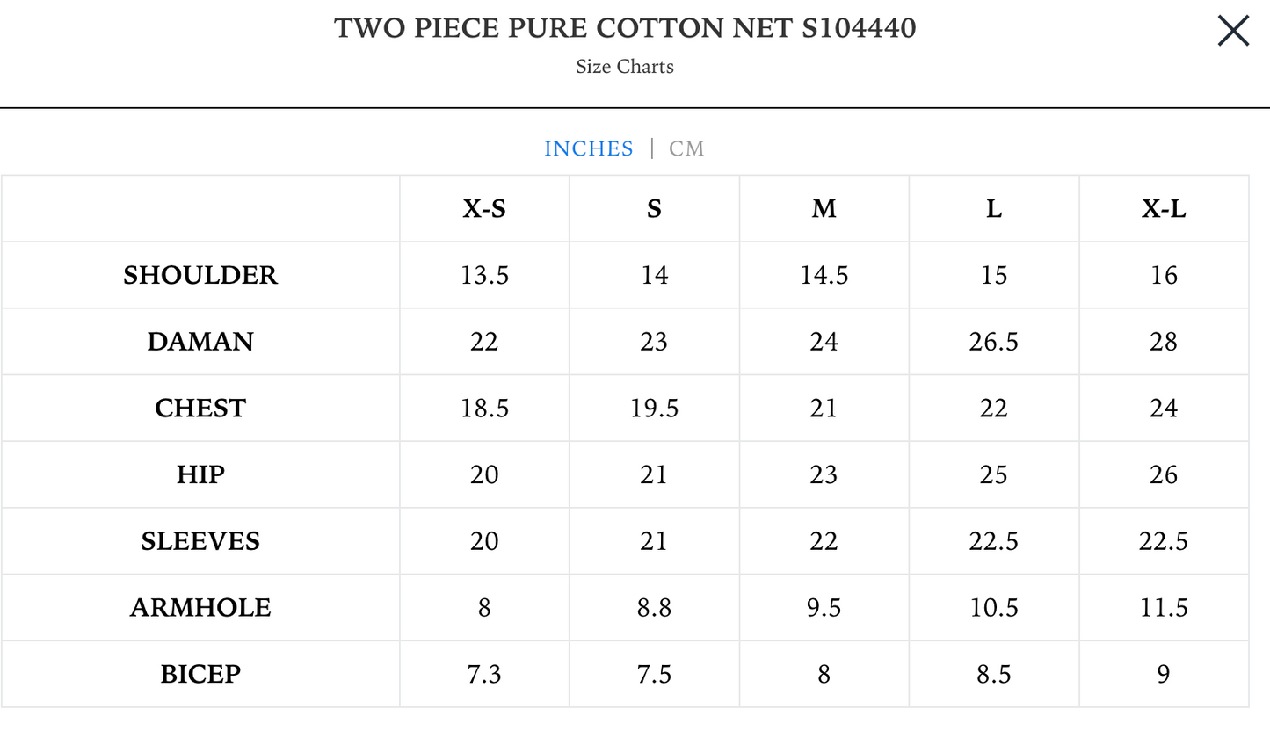Image resolution: width=1270 pixels, height=738 pixels.
Task: Click the product title S104440
Action: [x=625, y=28]
